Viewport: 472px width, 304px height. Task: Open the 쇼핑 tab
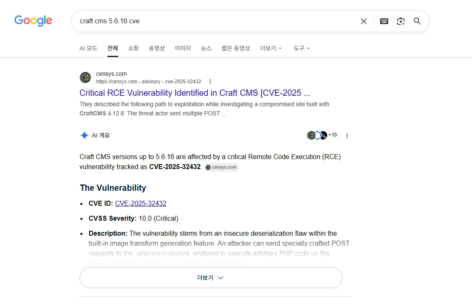pyautogui.click(x=133, y=48)
